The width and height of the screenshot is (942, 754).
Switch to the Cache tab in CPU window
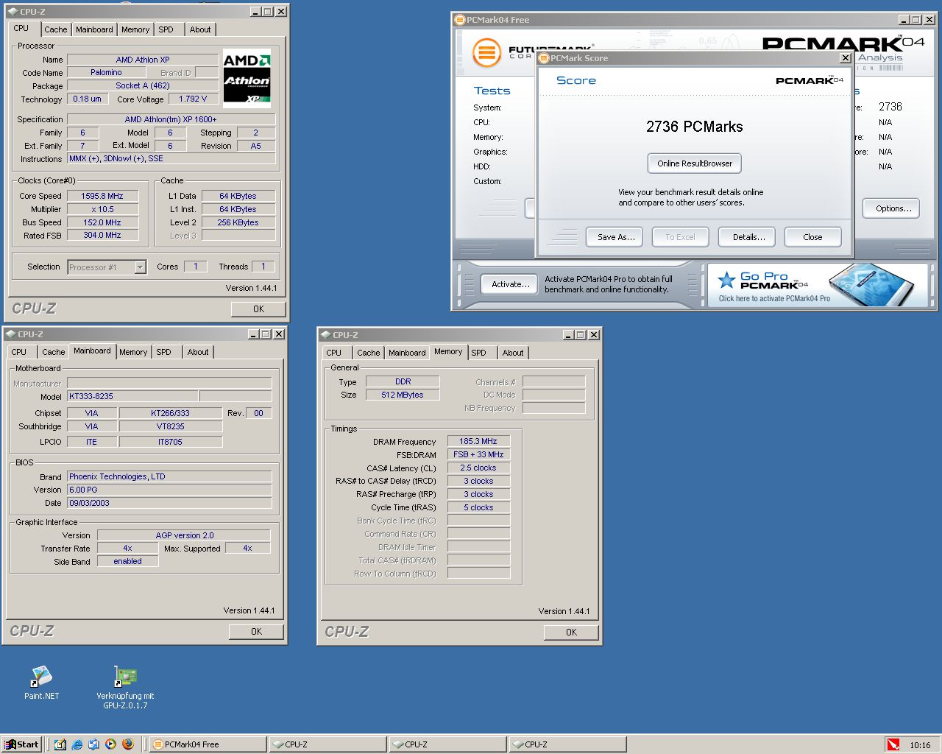[55, 29]
